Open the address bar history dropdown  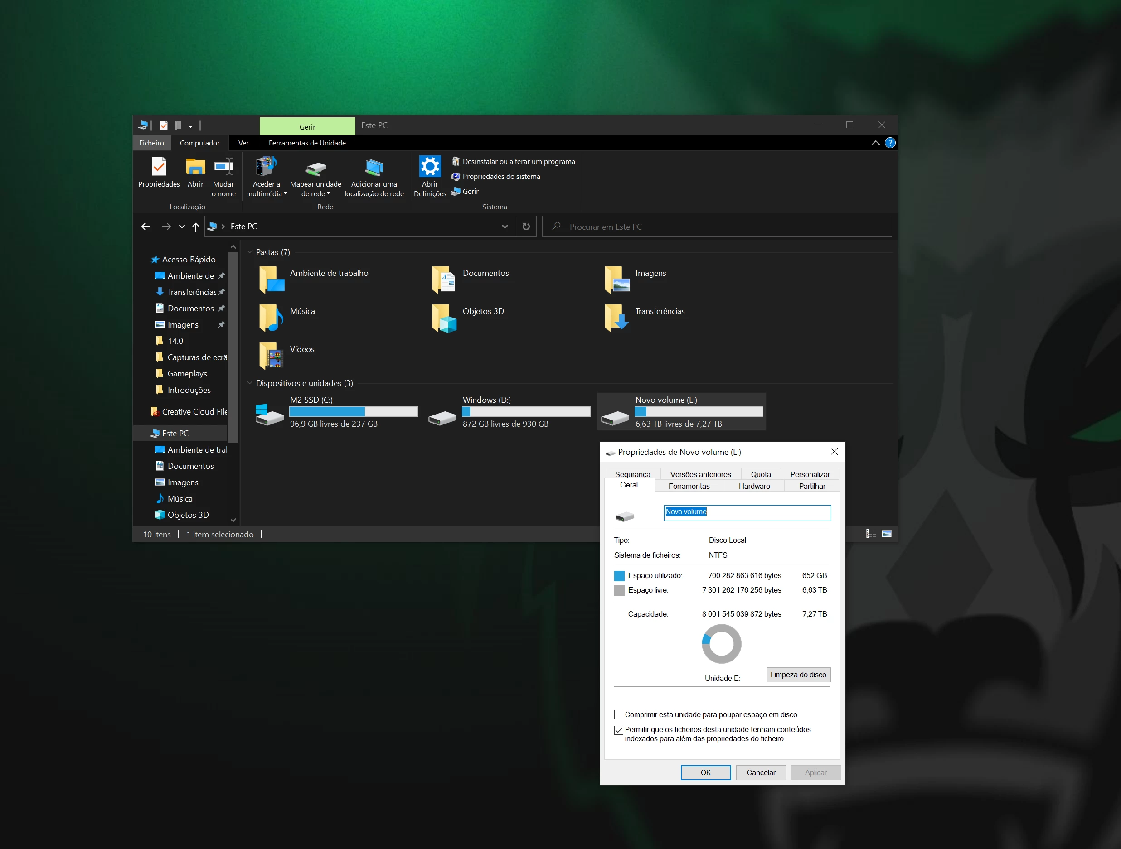click(505, 227)
